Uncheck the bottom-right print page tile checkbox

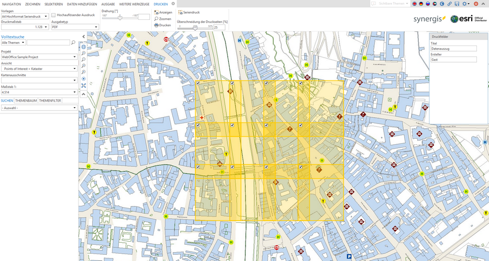point(301,167)
